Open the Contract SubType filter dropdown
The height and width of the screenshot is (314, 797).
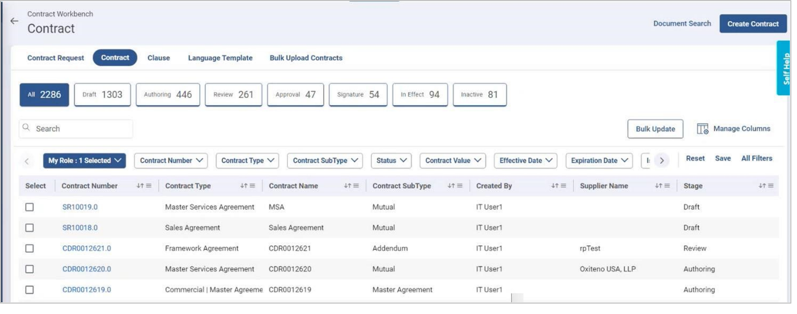325,161
